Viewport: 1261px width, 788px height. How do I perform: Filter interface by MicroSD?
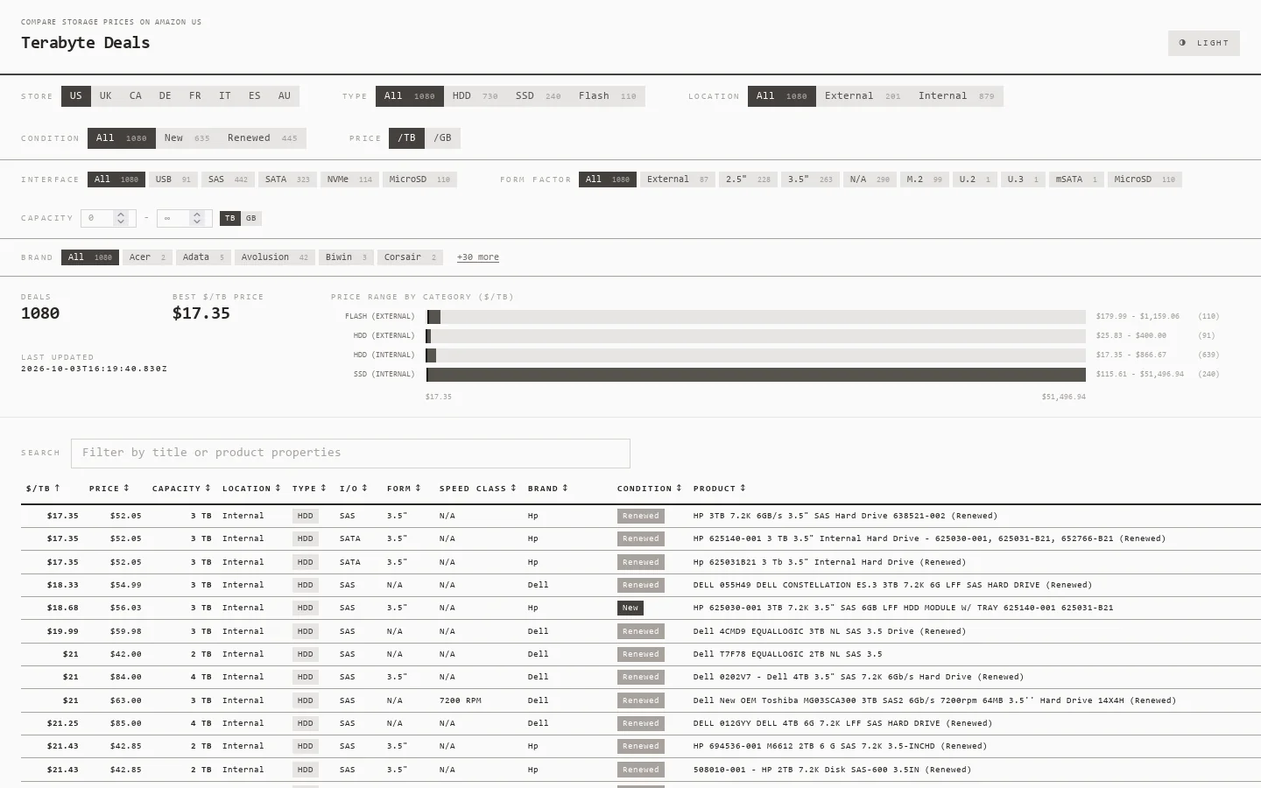click(419, 179)
